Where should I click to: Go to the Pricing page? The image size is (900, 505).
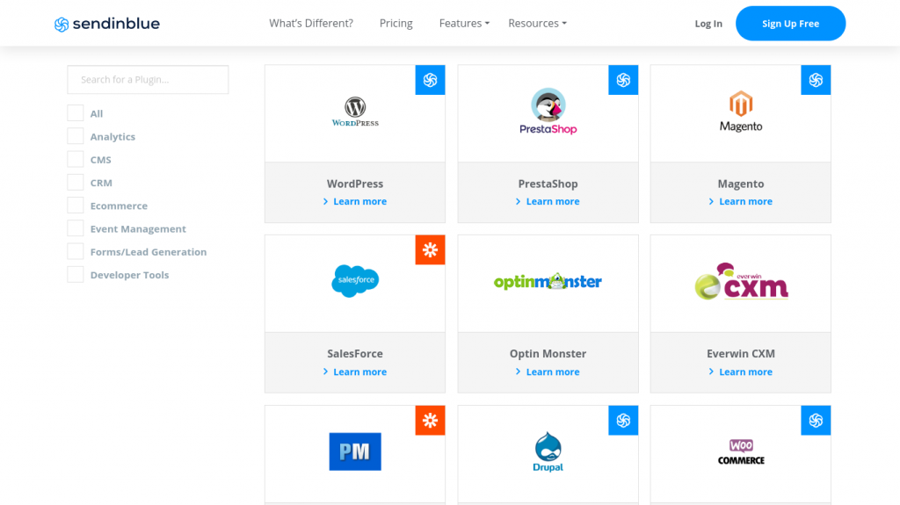pos(396,23)
